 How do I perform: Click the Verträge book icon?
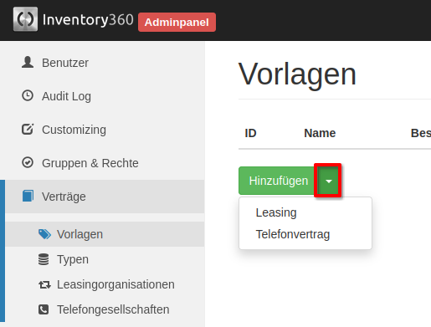[x=28, y=196]
